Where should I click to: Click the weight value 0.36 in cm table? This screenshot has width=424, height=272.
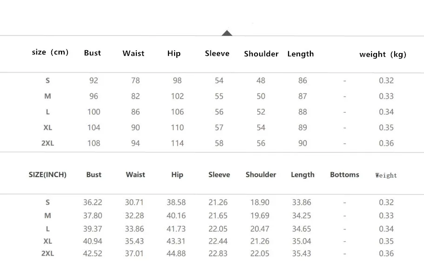point(386,143)
